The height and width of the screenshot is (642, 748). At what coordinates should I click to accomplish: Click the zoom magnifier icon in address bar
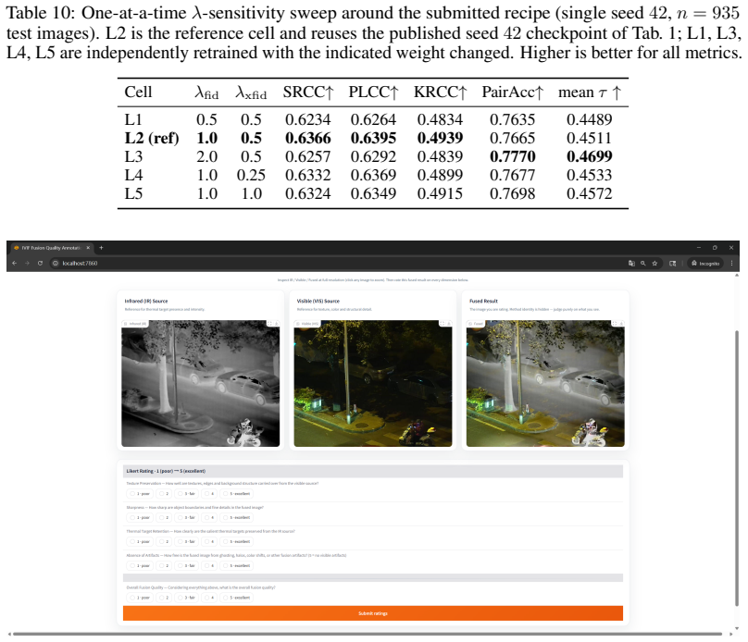[x=643, y=263]
